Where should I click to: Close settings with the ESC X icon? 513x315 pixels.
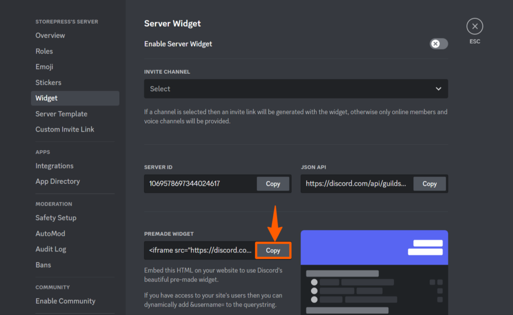coord(474,26)
